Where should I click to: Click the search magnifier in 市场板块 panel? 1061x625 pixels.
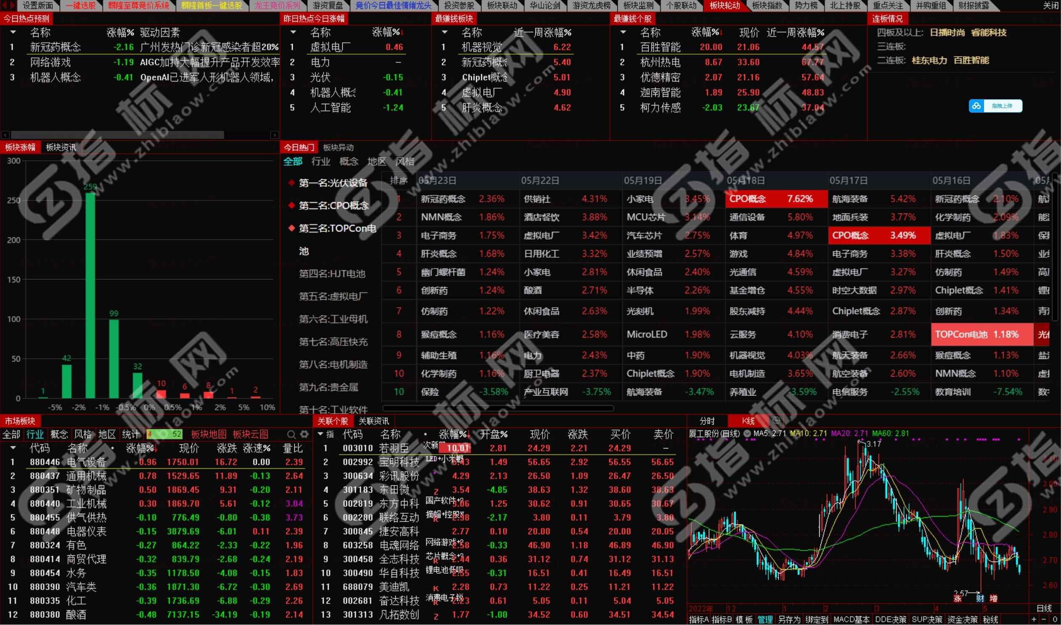(x=291, y=434)
